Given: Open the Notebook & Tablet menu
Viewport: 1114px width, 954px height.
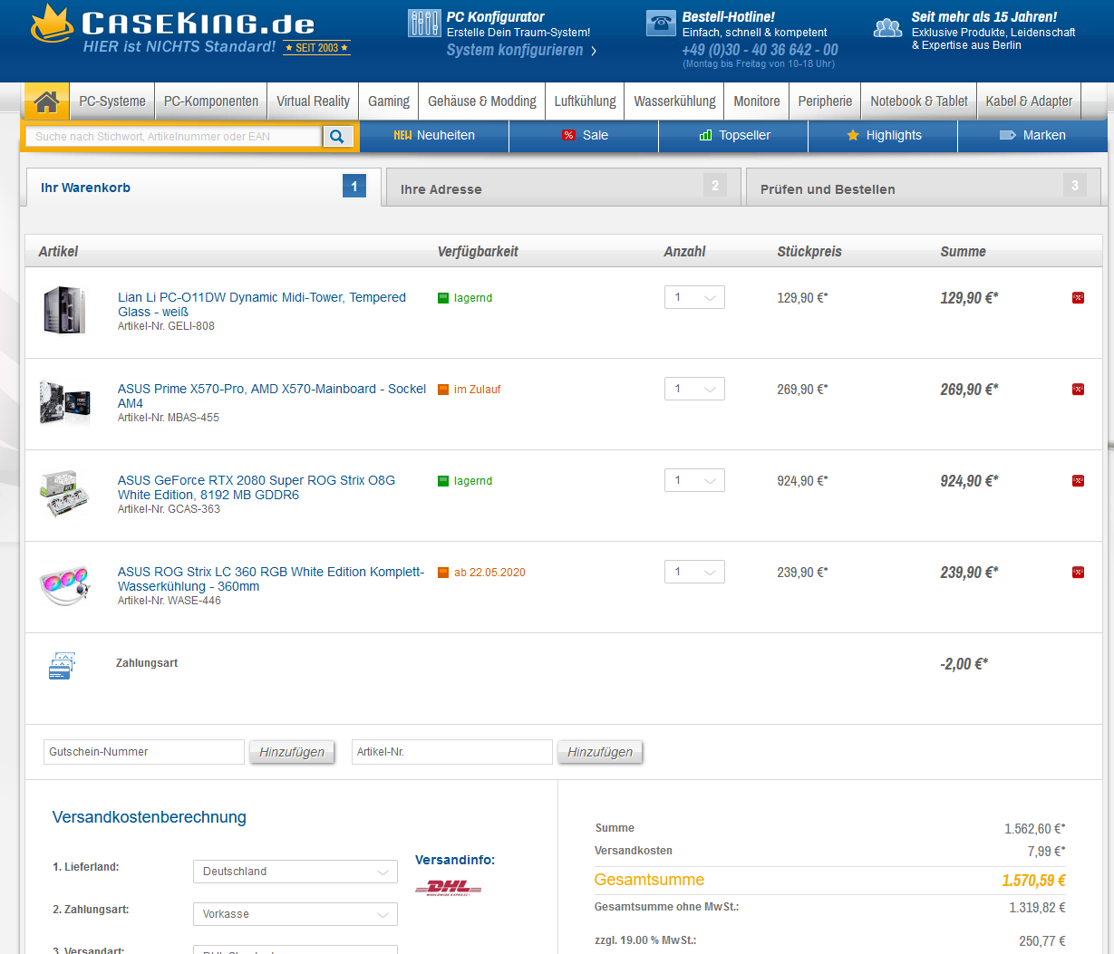Looking at the screenshot, I should point(919,101).
